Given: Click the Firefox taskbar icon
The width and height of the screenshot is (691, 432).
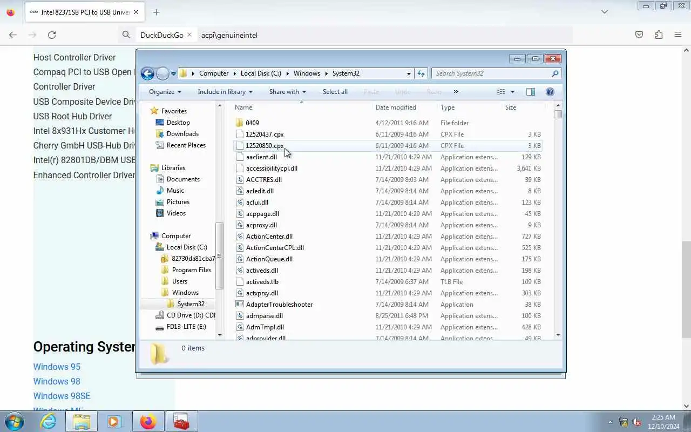Looking at the screenshot, I should [148, 421].
